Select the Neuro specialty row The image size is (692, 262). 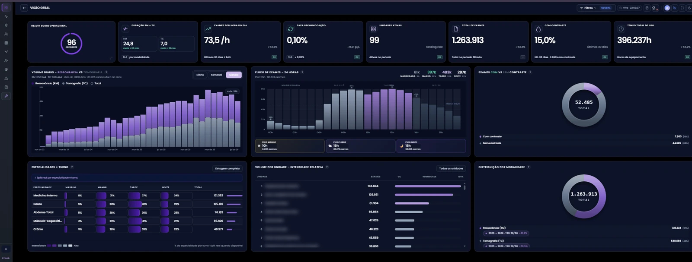tap(137, 204)
